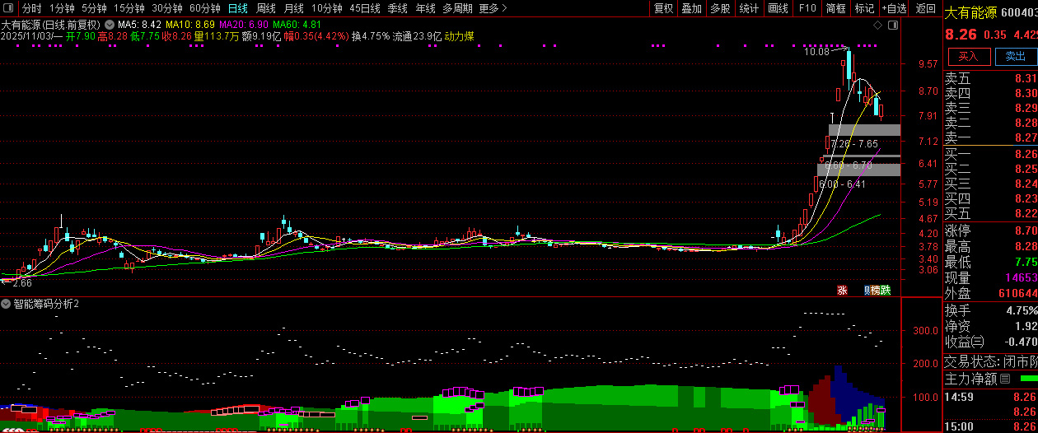Screen dimensions: 1038x433
Task: Click the red 买入 buy button
Action: coord(968,57)
